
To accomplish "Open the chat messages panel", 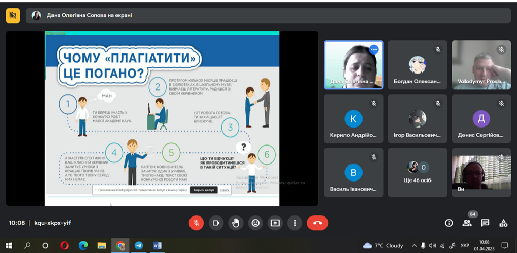I will (485, 223).
